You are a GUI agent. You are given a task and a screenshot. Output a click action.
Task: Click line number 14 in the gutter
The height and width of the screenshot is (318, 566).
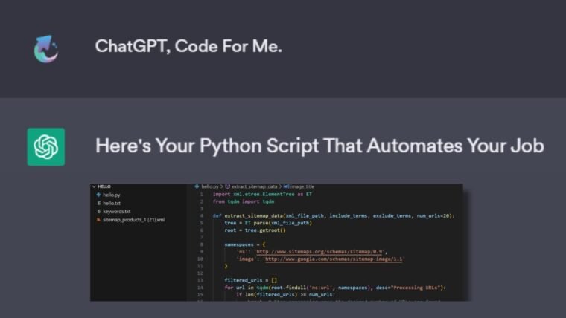(x=200, y=288)
